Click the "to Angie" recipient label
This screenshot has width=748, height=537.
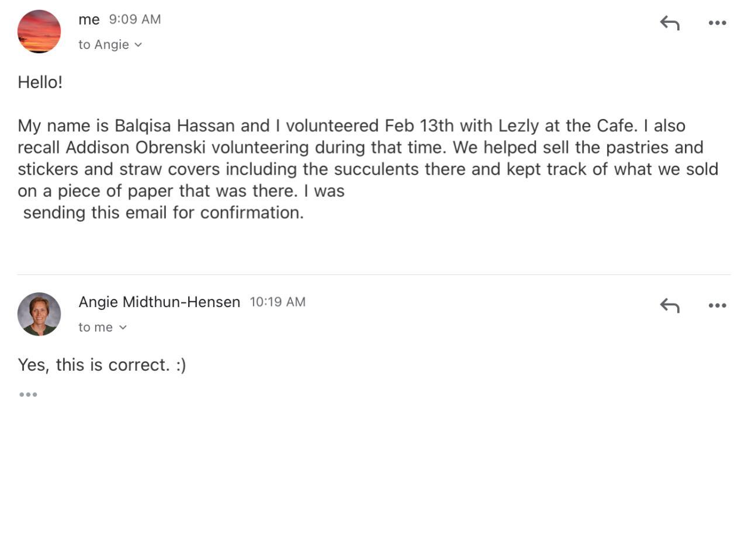(103, 45)
